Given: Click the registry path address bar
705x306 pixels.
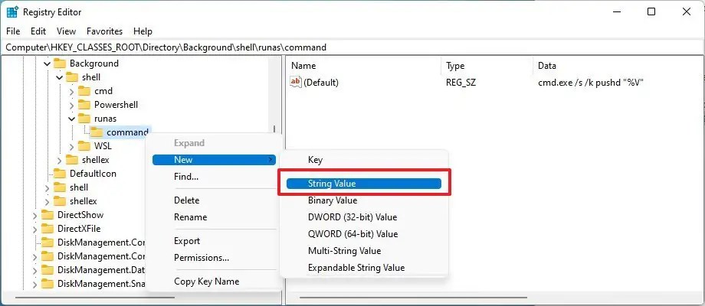Looking at the screenshot, I should (x=352, y=47).
